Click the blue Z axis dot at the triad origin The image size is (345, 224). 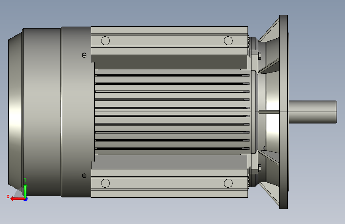[x=26, y=199]
